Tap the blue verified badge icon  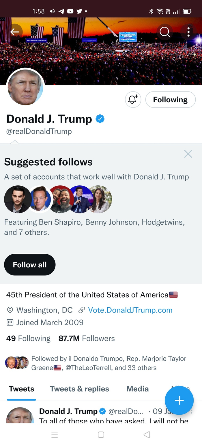tap(100, 119)
